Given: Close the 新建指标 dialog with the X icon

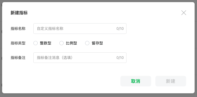Looking at the screenshot, I should coord(183,13).
